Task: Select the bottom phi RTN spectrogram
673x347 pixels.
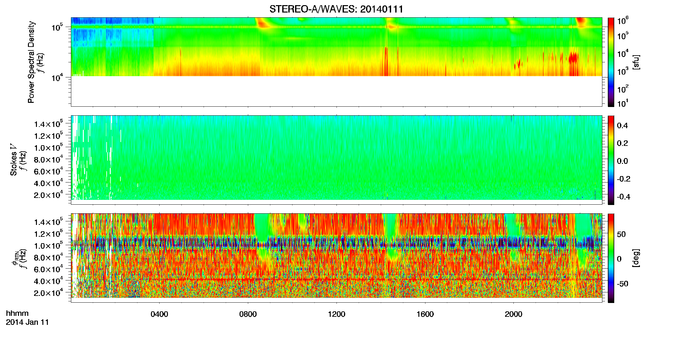Action: 336,258
